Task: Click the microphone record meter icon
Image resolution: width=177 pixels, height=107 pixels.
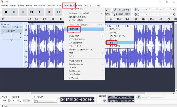Action: tap(136, 10)
